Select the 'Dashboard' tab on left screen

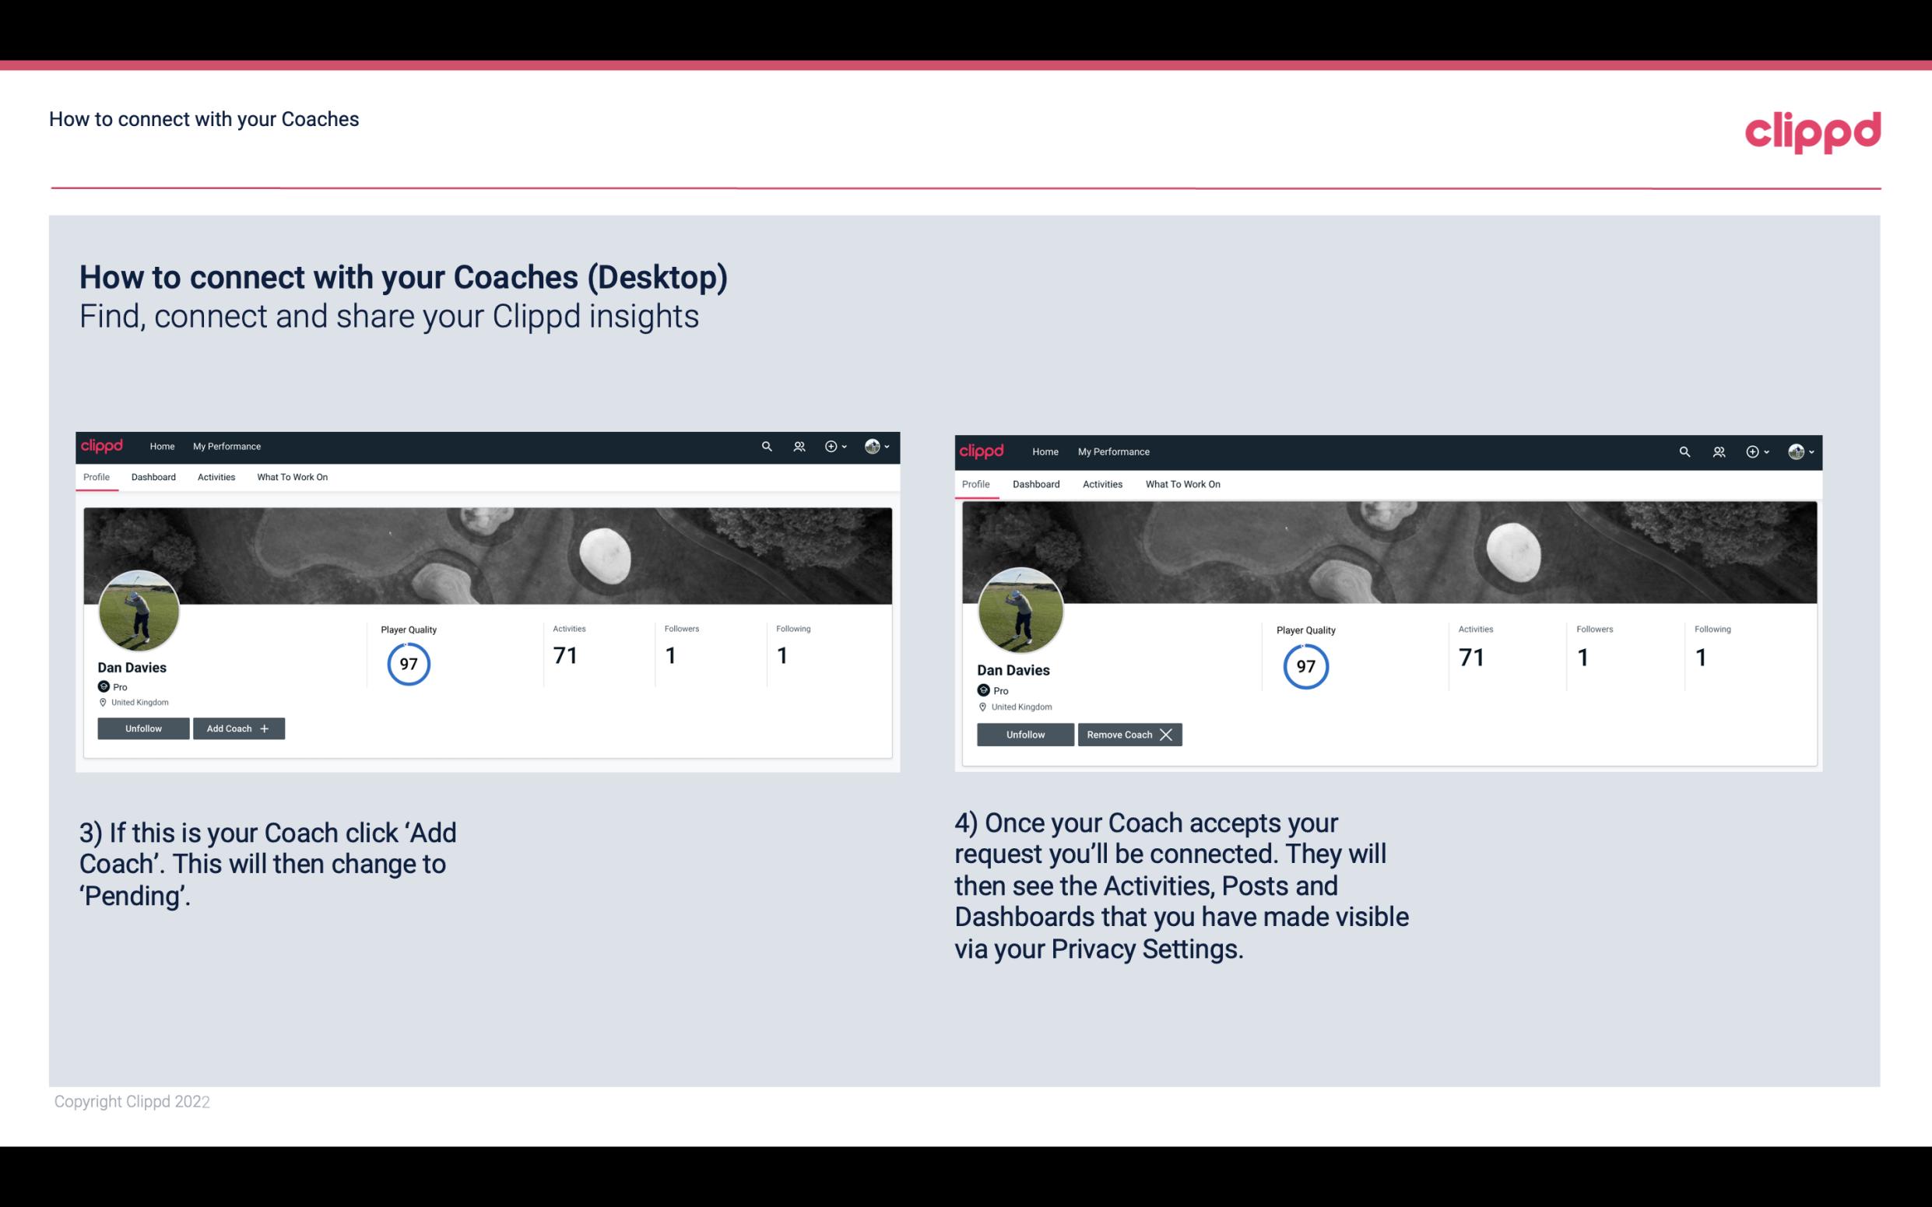[x=153, y=477]
